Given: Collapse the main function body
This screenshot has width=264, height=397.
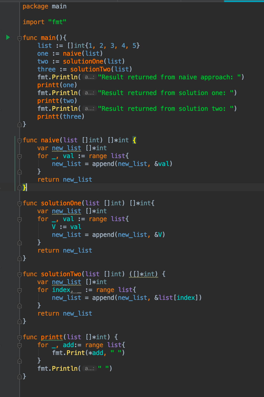Looking at the screenshot, I should 19,38.
